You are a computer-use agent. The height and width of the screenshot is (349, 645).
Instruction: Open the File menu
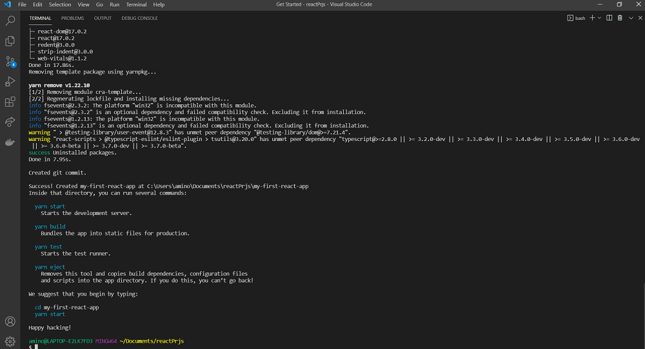tap(22, 5)
